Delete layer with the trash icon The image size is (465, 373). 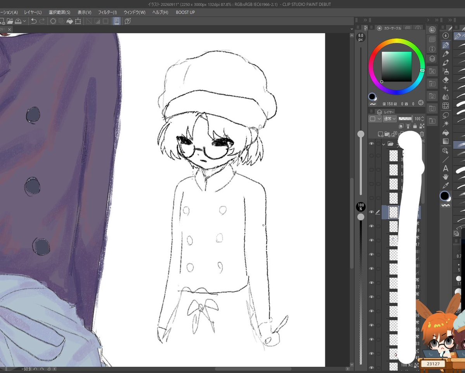point(422,134)
